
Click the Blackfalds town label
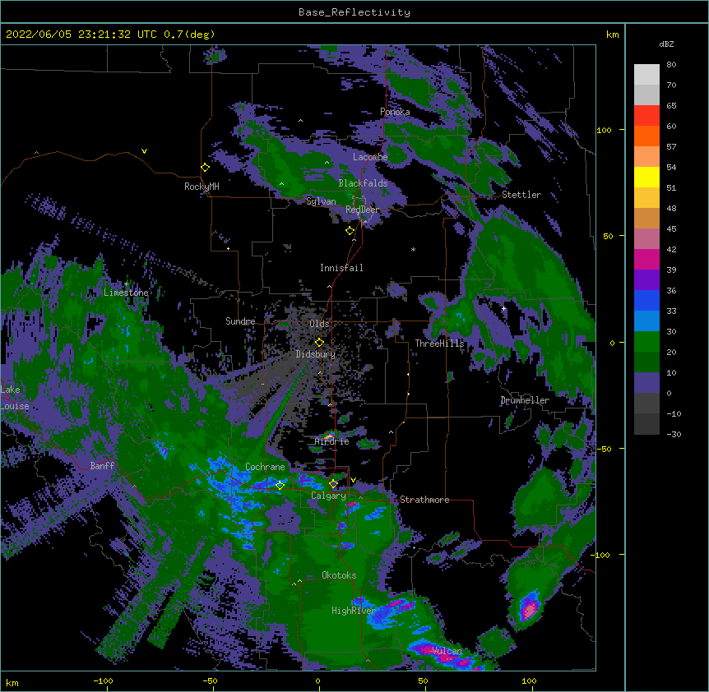click(x=363, y=183)
